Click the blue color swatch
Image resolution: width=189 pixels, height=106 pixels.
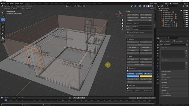[133, 76]
